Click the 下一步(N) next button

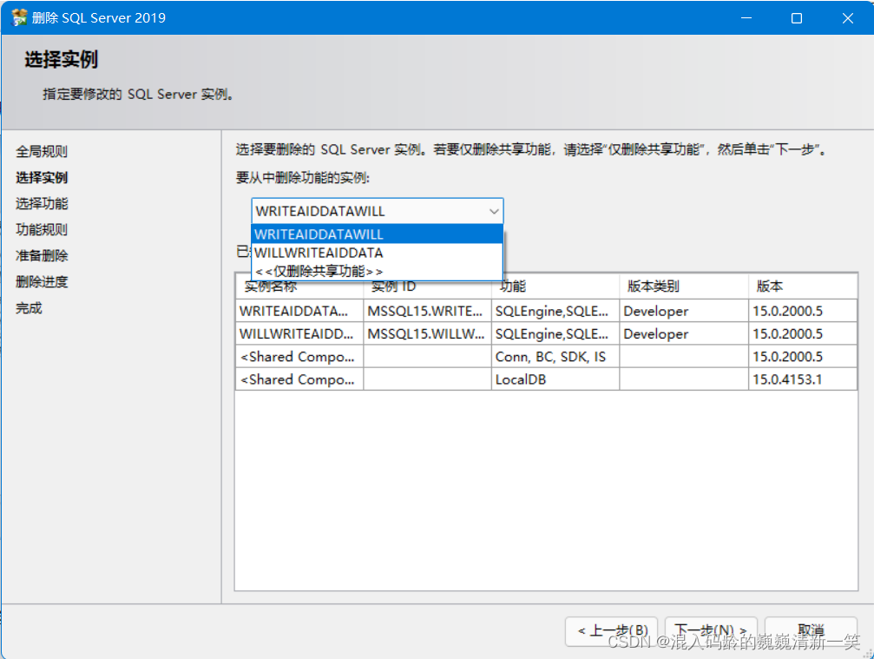click(x=711, y=631)
